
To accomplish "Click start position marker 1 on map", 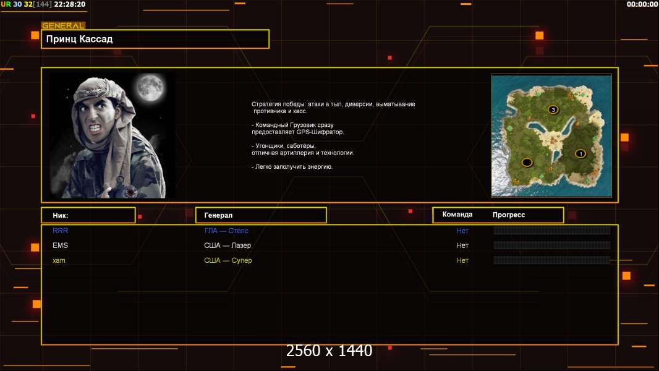I will click(580, 153).
